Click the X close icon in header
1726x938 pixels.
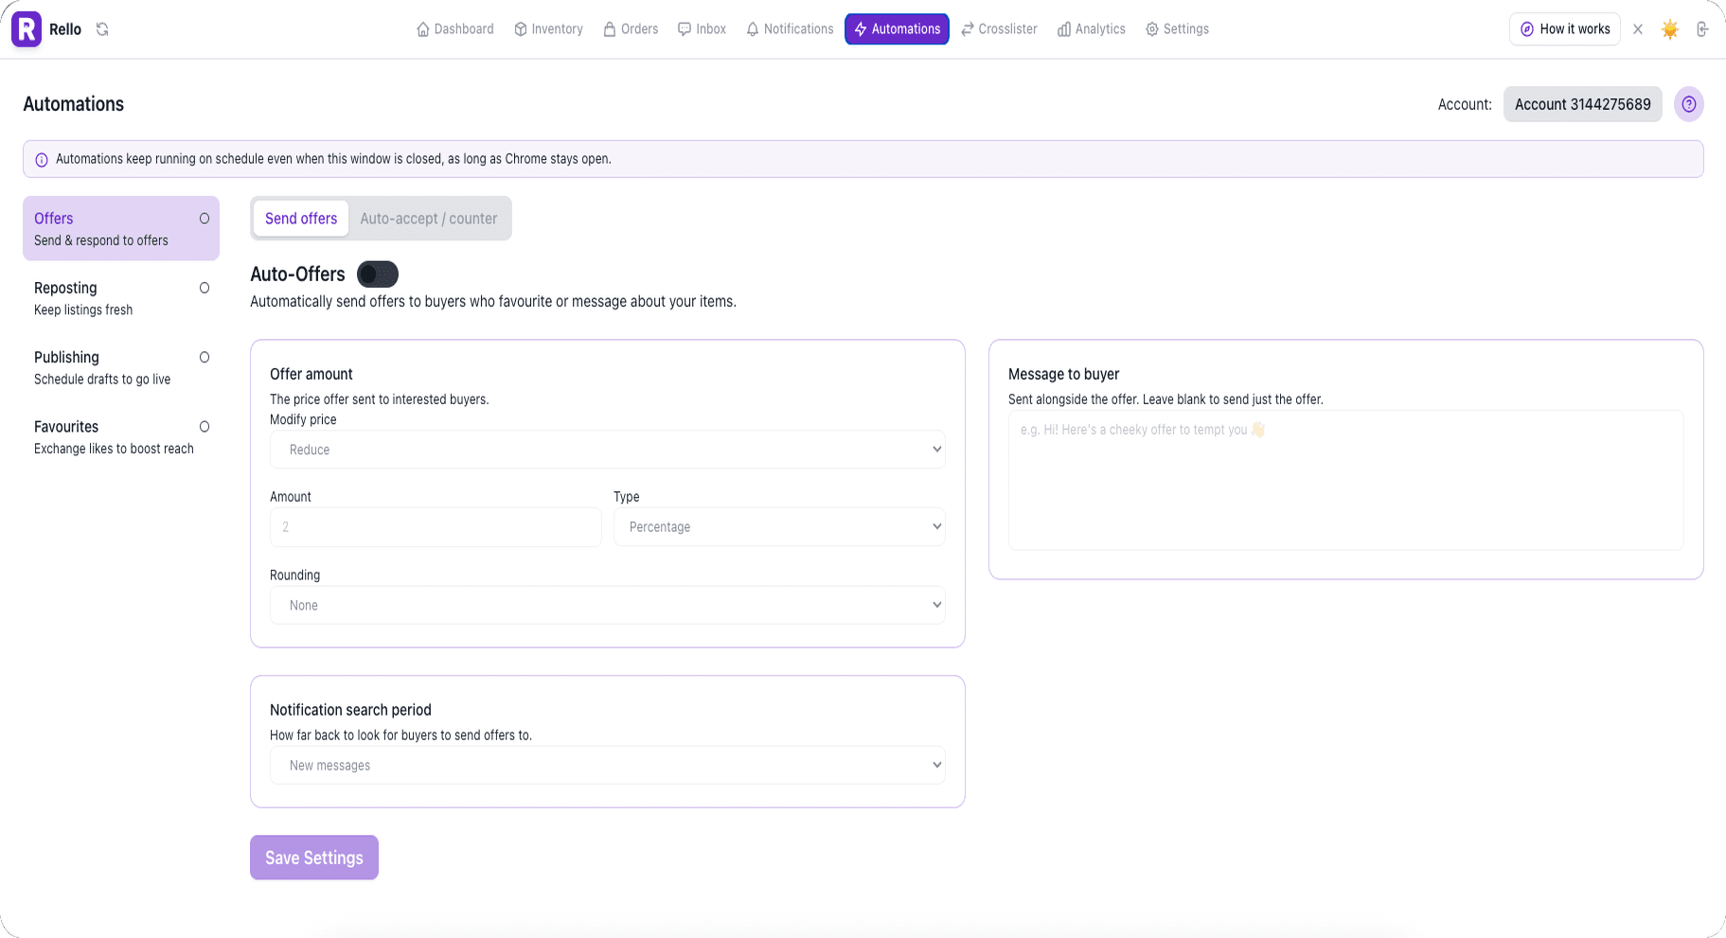[x=1638, y=29]
